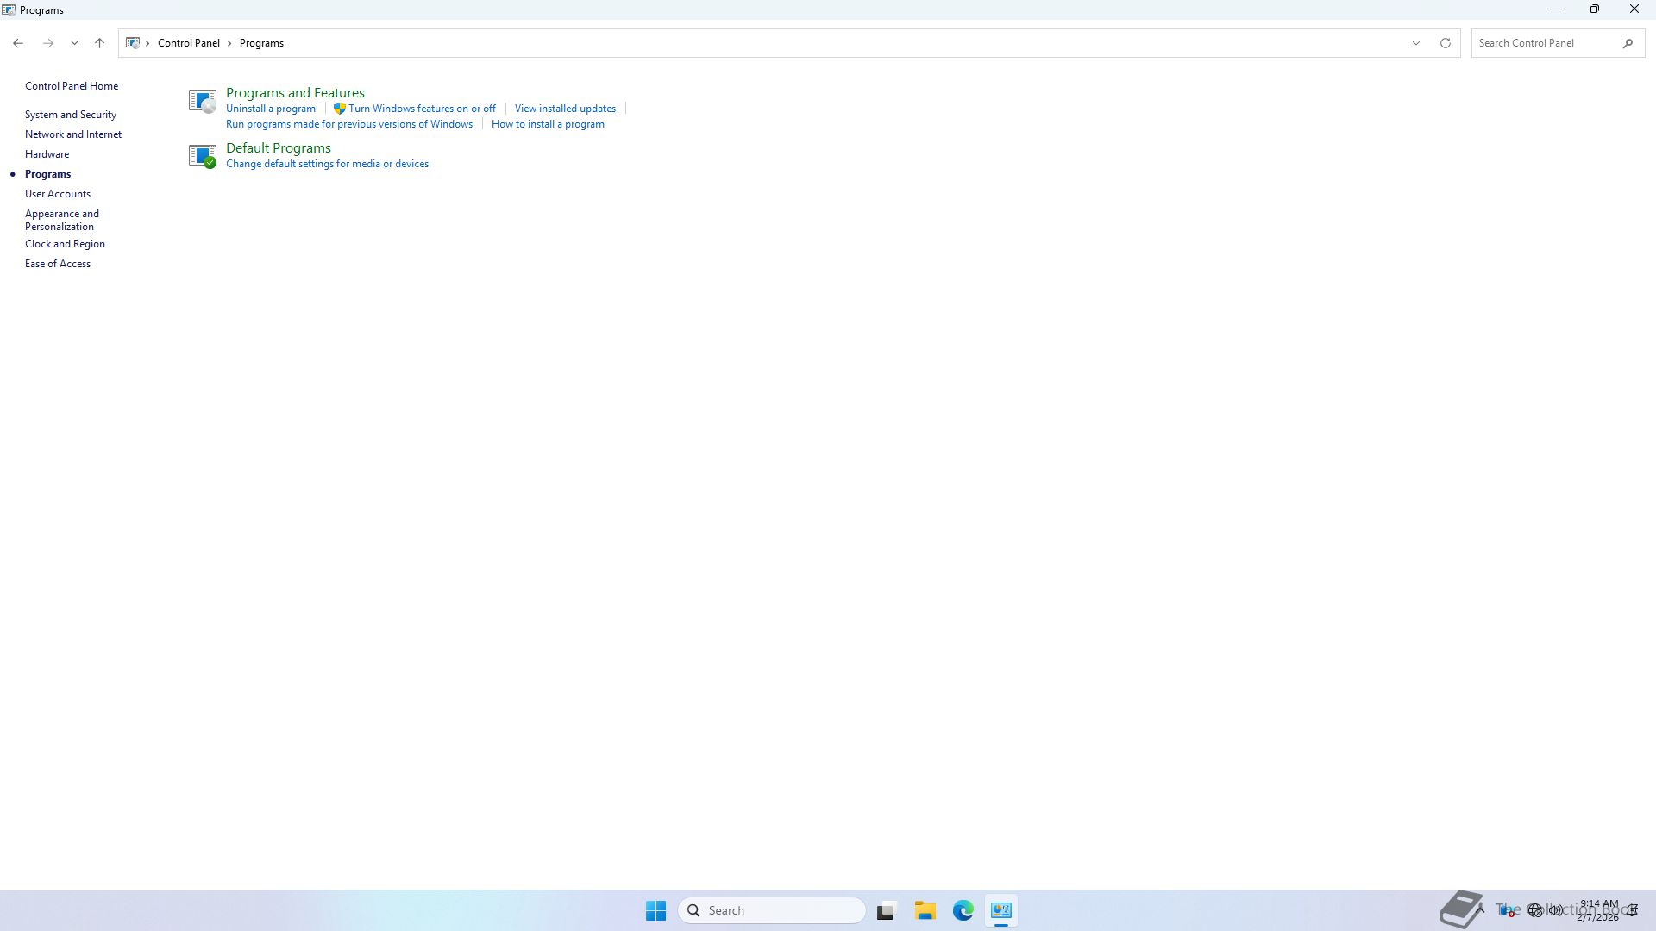Open Change default settings for media

(327, 164)
